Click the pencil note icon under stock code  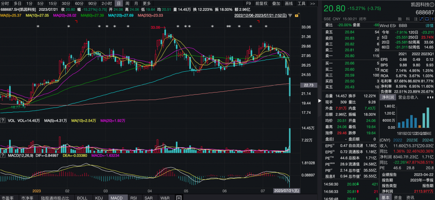(422, 20)
